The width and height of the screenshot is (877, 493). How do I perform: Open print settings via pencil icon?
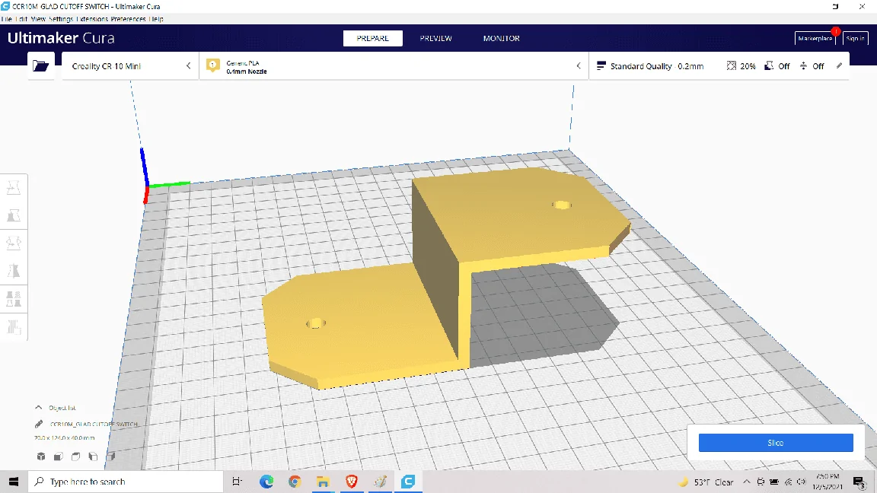(x=839, y=66)
